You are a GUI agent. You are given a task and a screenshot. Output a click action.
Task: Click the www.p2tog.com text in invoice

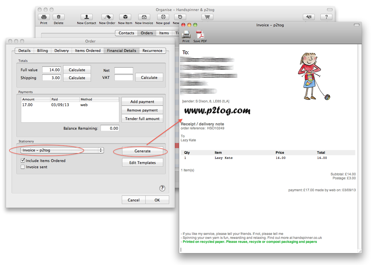[x=217, y=110]
